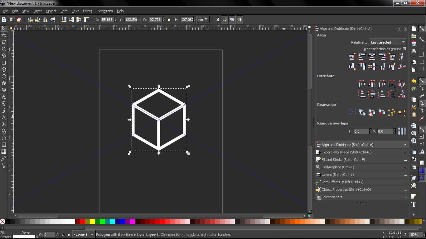This screenshot has height=239, width=426.
Task: Toggle Layer 1 visibility eye icon
Action: (63, 235)
